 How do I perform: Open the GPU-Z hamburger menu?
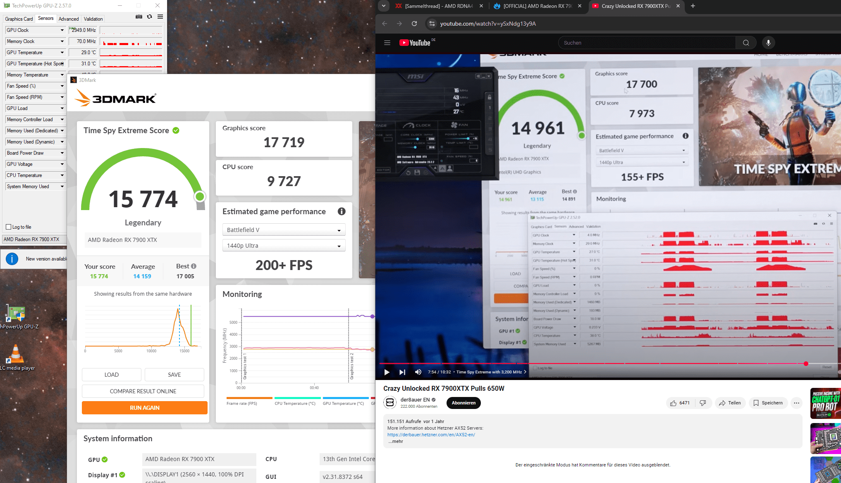160,17
